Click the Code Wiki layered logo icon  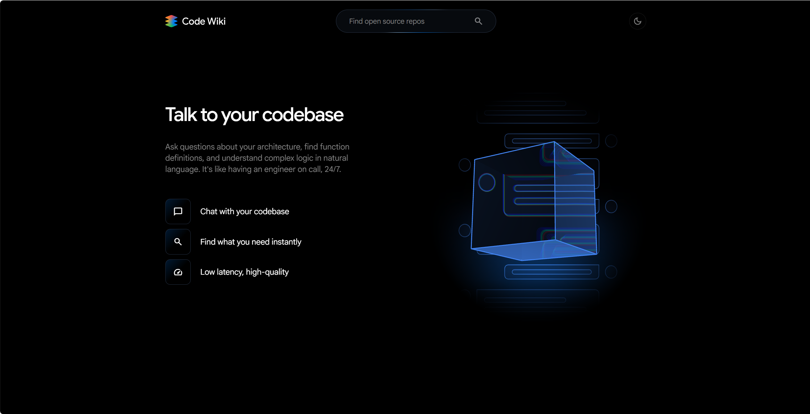[171, 21]
